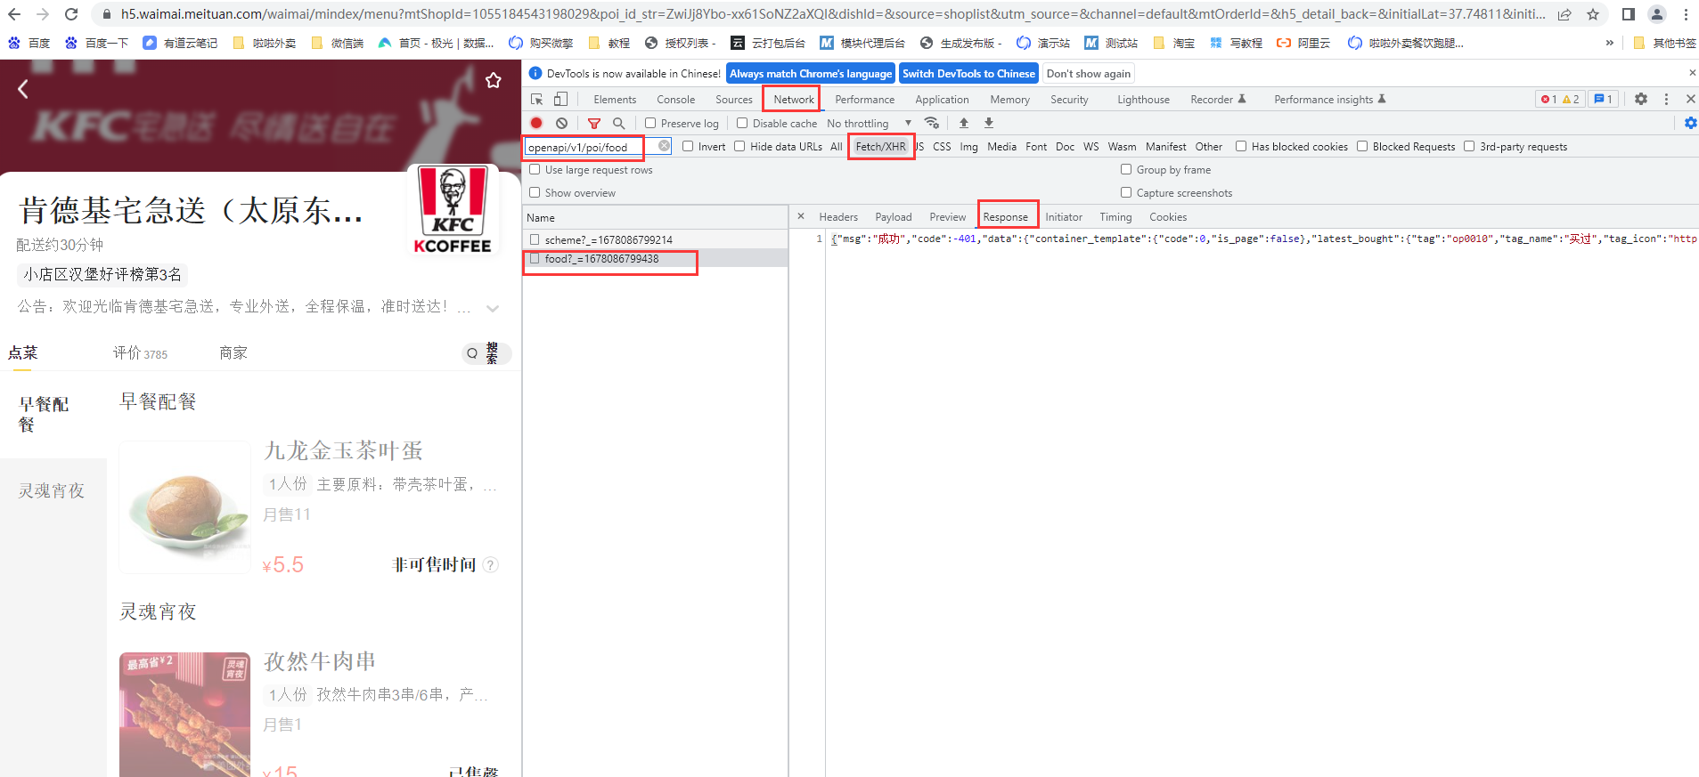Go back with the shop page arrow
Screen dimensions: 1699x777
point(23,88)
